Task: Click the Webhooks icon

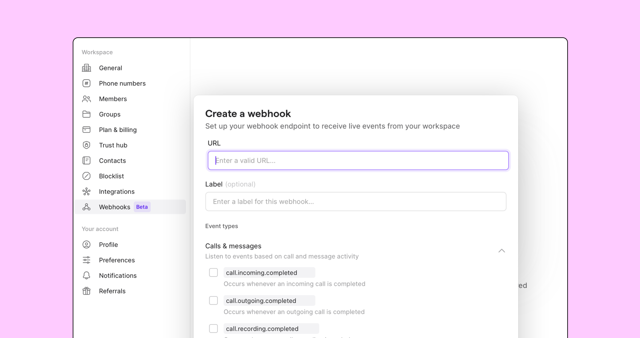Action: click(86, 207)
